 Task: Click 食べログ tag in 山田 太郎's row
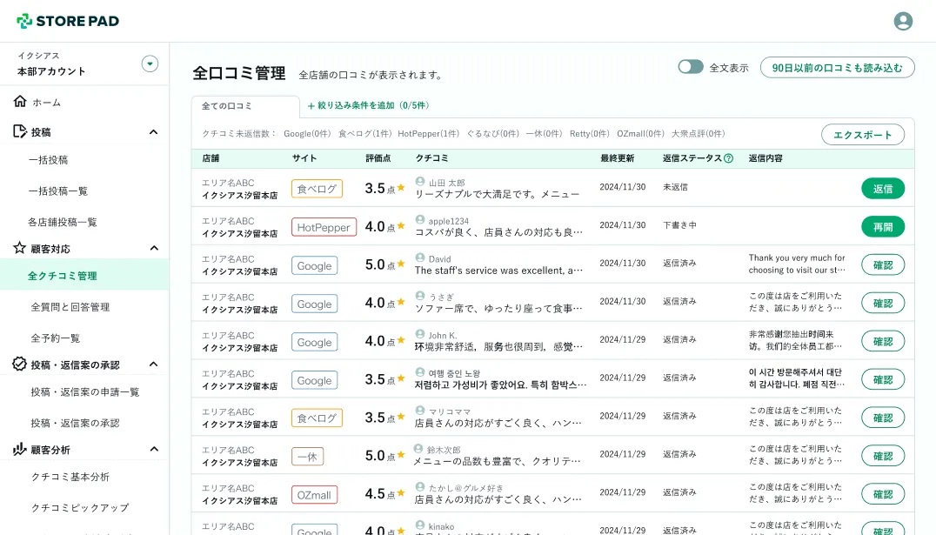[317, 189]
